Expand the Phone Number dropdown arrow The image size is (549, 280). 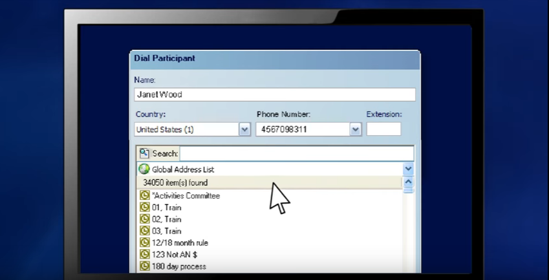point(355,129)
